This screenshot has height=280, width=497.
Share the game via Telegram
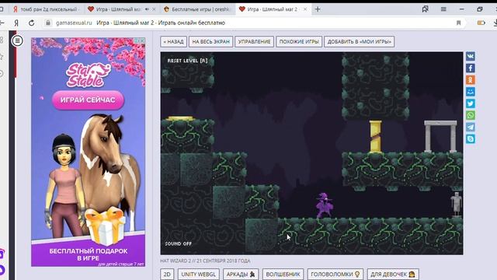pos(471,127)
